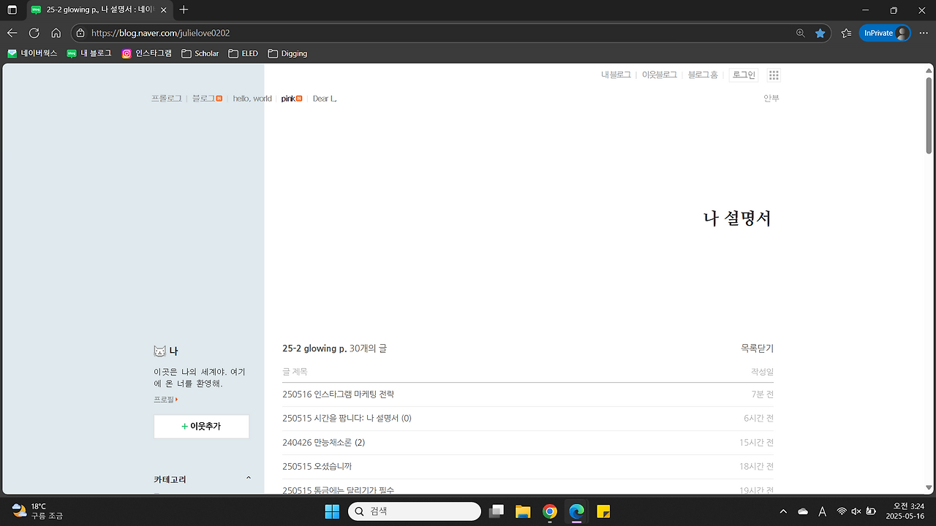936x526 pixels.
Task: Collapse the 카테고리 section chevron
Action: (248, 477)
